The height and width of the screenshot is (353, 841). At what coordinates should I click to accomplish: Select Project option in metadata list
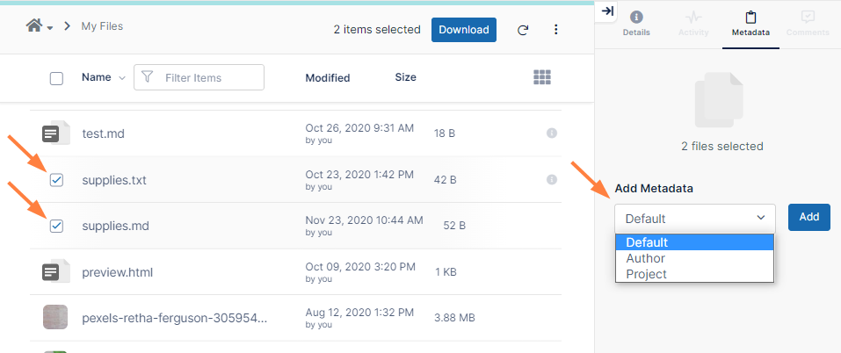point(647,274)
